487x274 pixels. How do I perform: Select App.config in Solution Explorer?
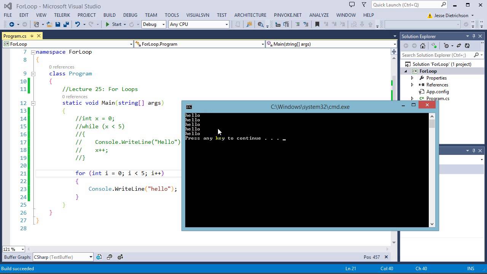[x=437, y=92]
